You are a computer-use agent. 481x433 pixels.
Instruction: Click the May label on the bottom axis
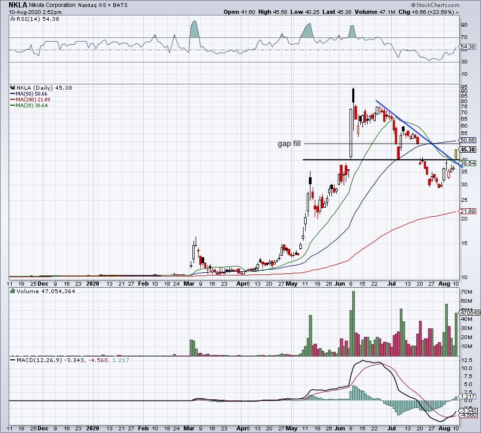[291, 428]
